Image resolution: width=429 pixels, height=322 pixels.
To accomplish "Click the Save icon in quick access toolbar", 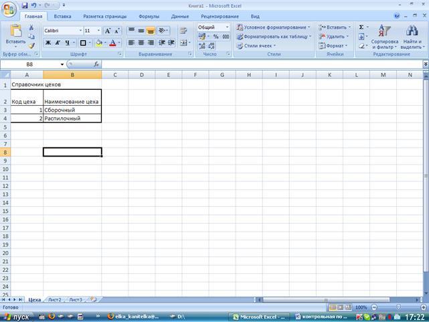I will [x=23, y=5].
